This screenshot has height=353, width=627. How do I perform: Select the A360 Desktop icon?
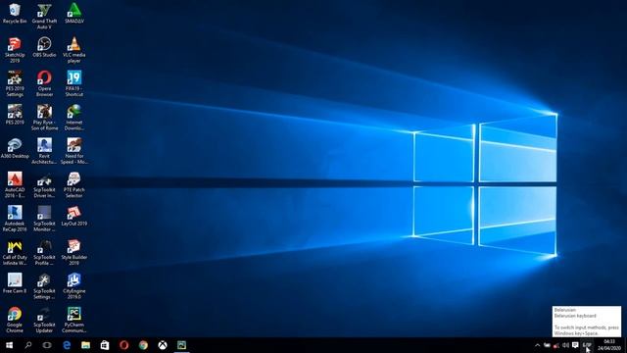click(15, 148)
